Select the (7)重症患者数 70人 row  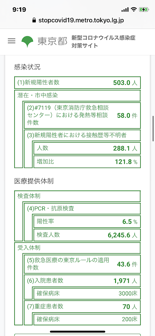point(82,306)
